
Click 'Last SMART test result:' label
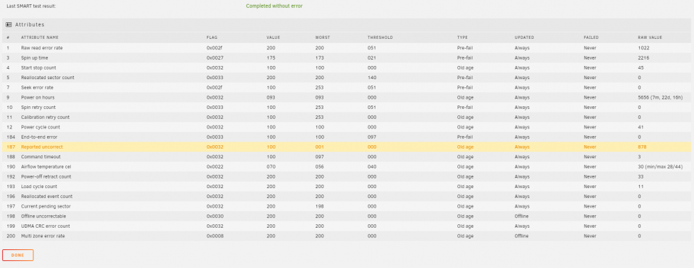[31, 6]
